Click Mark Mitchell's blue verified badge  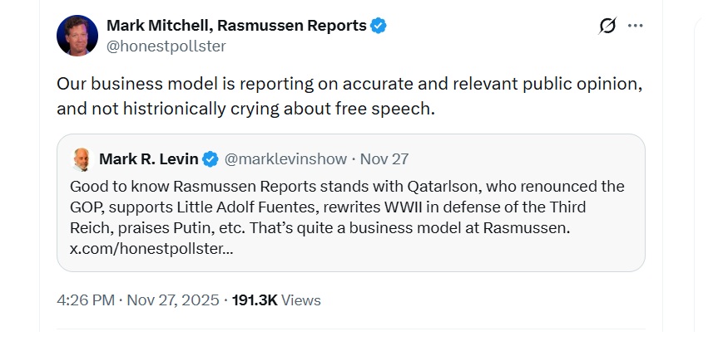tap(379, 26)
